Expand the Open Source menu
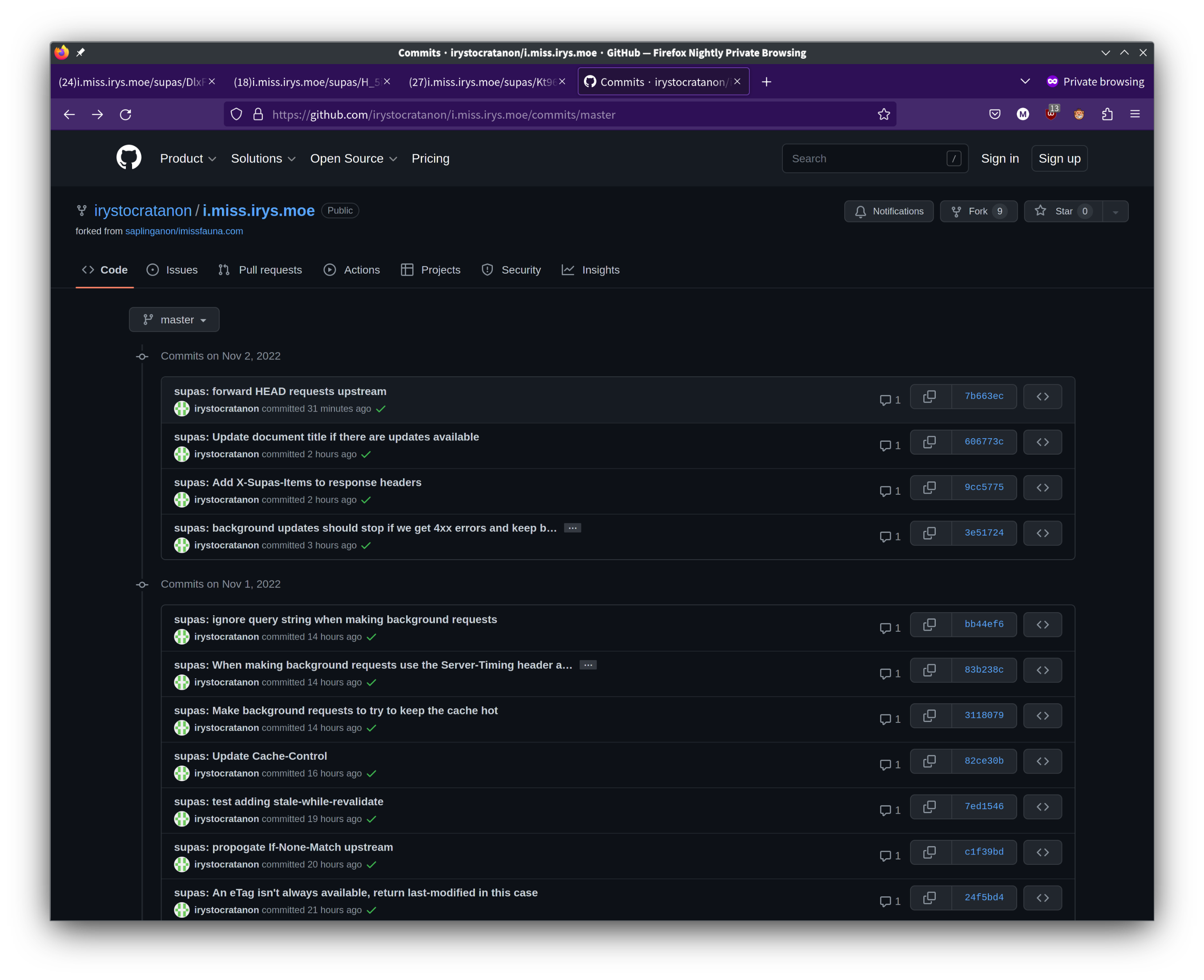 pyautogui.click(x=353, y=159)
